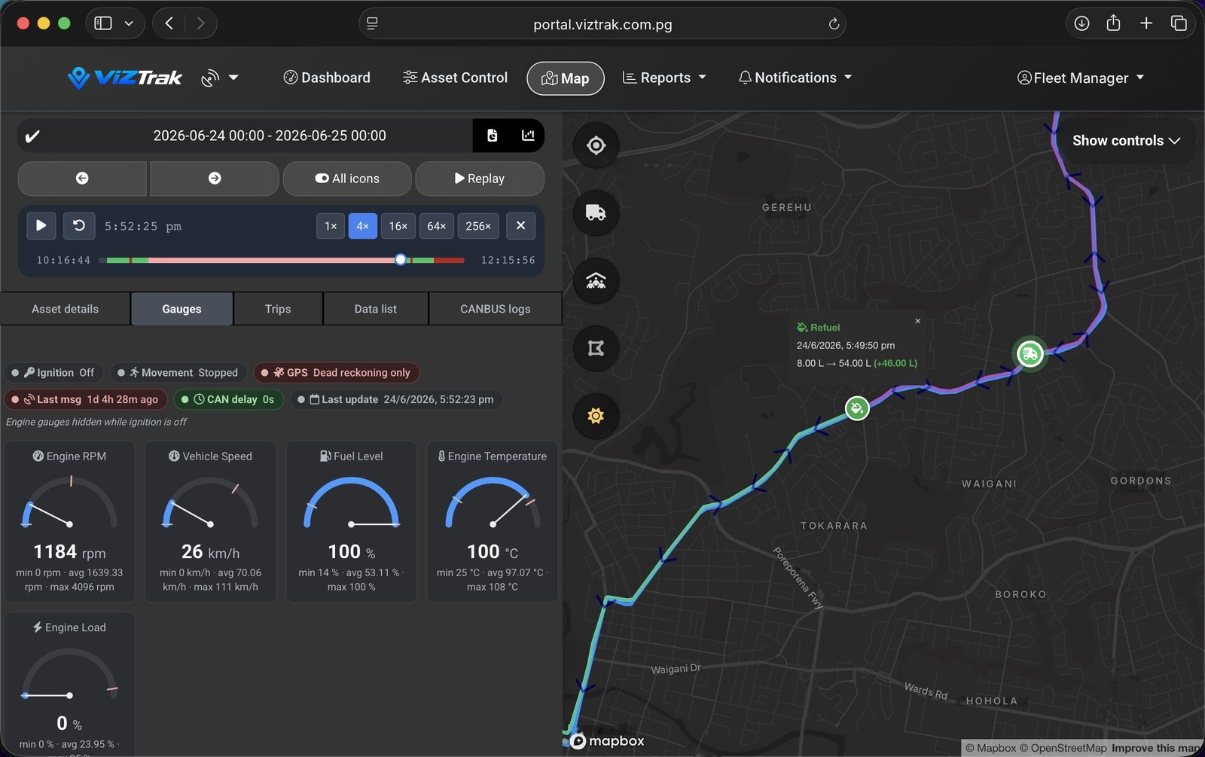This screenshot has width=1205, height=757.
Task: Click the sun brightness map button
Action: (x=596, y=416)
